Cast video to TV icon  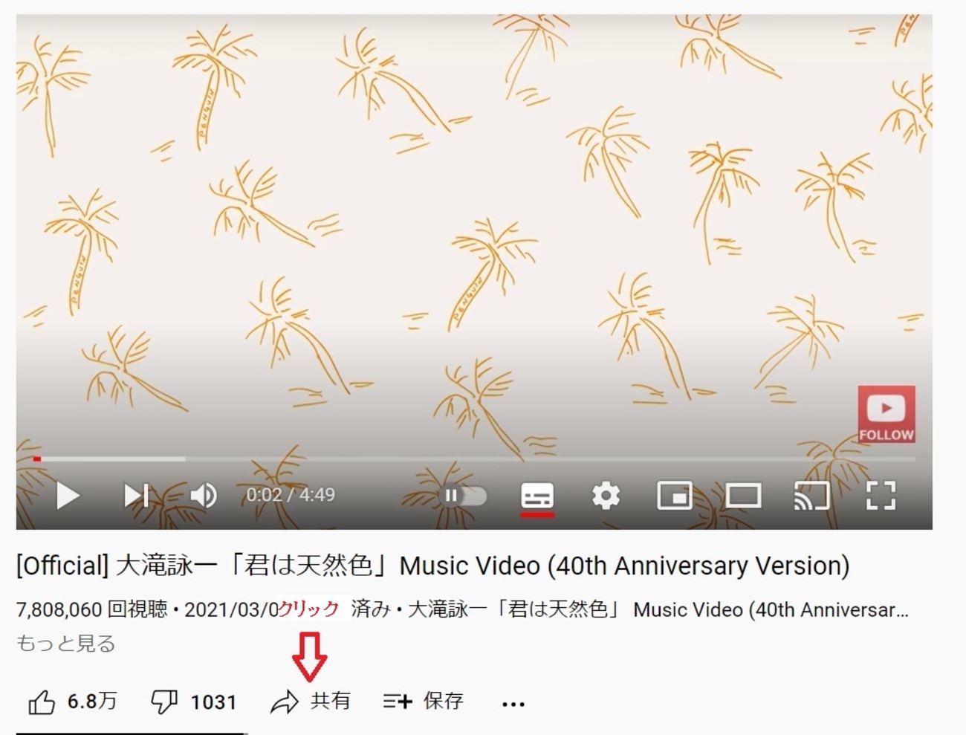pyautogui.click(x=811, y=496)
